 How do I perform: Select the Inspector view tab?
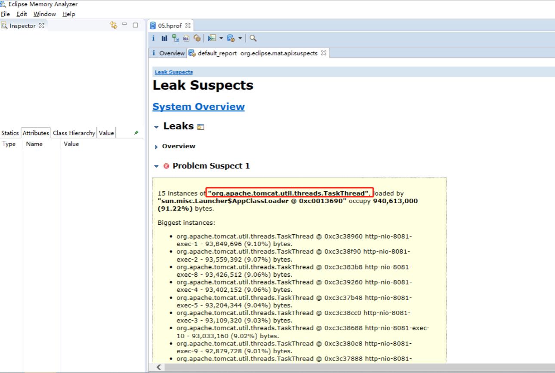[23, 26]
